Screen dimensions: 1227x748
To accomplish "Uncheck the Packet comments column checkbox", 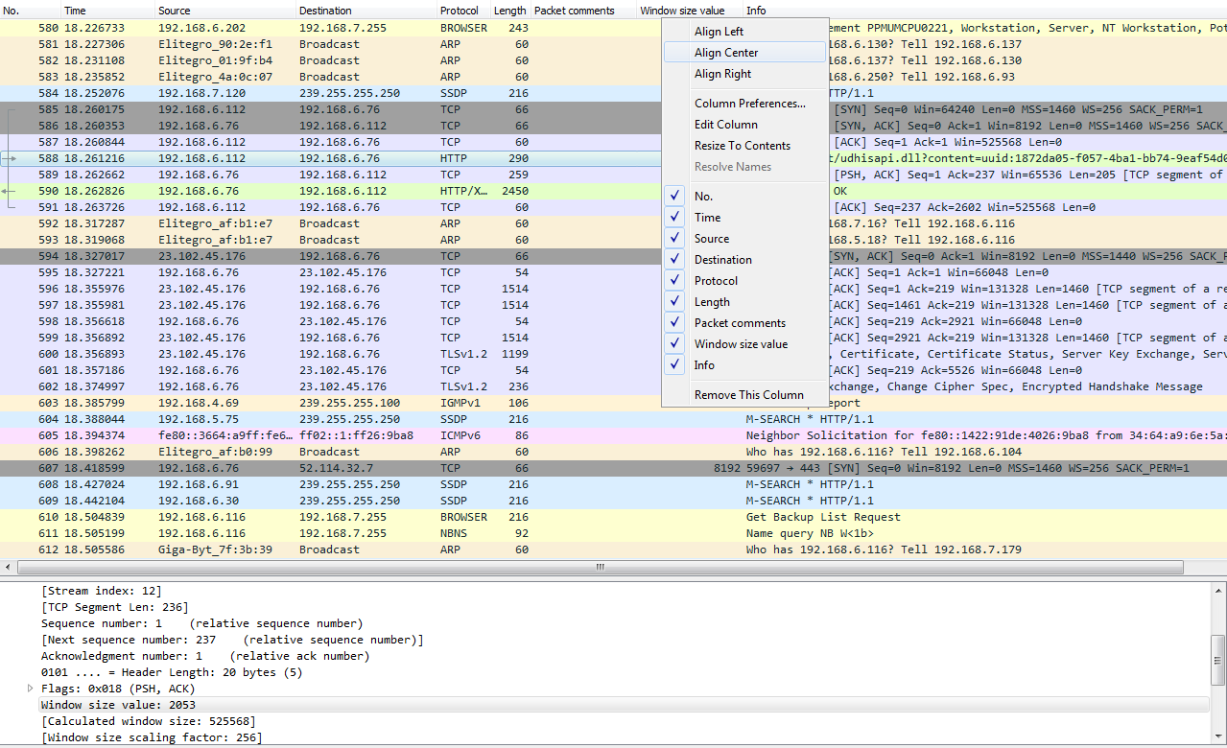I will coord(676,323).
